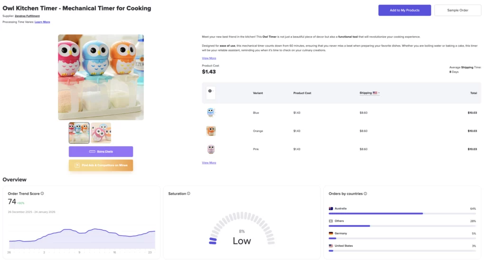Open the Zendrop Fulfillment supplier link
The image size is (486, 263).
pyautogui.click(x=27, y=16)
